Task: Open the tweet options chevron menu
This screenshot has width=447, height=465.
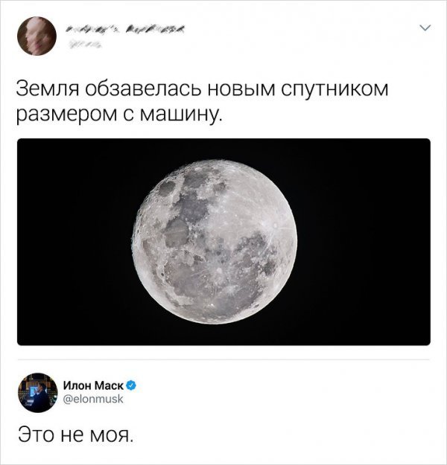Action: 425,28
